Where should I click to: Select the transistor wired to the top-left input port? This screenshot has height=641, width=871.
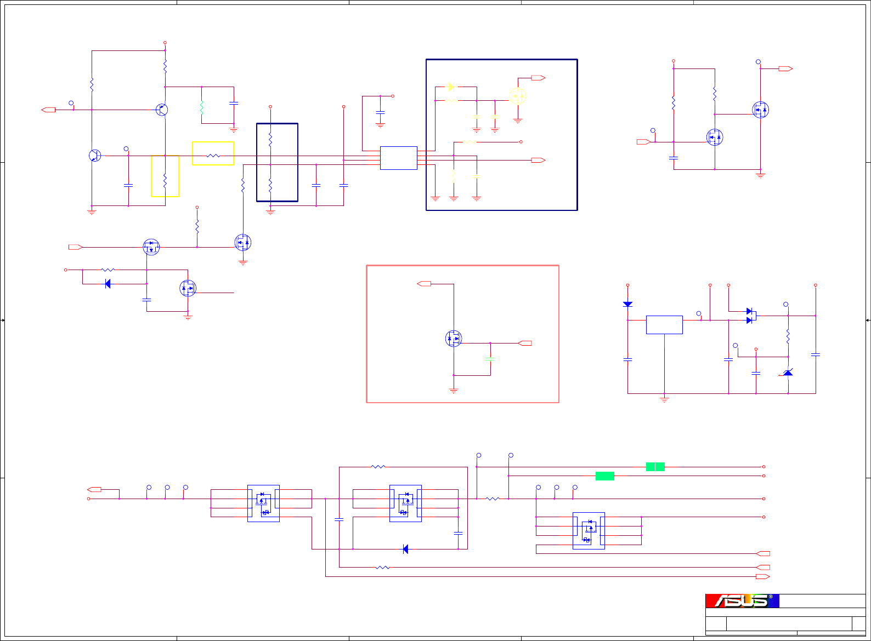tap(161, 110)
